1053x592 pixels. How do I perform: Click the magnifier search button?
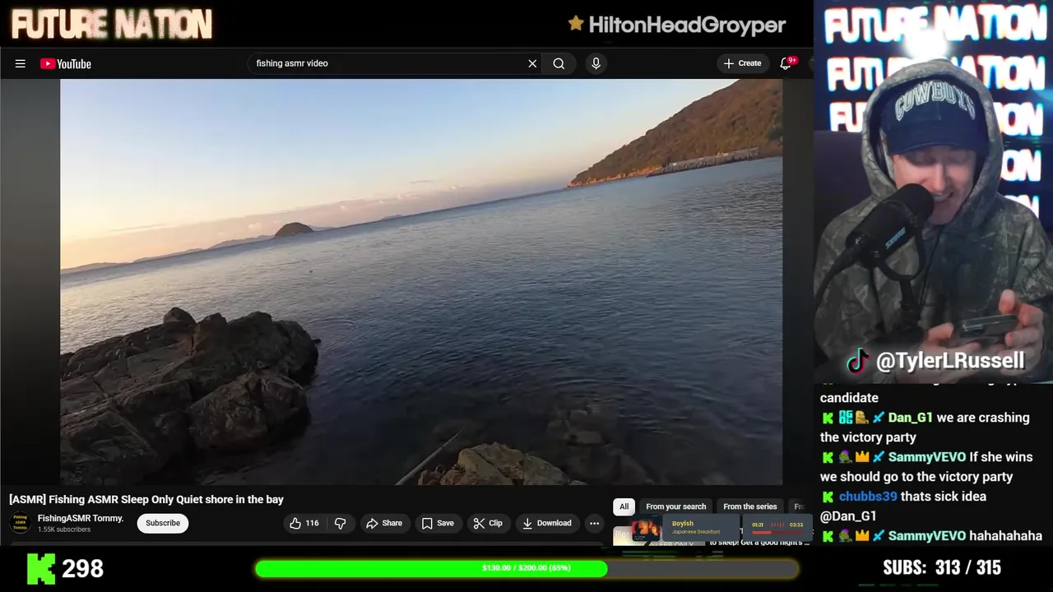559,63
